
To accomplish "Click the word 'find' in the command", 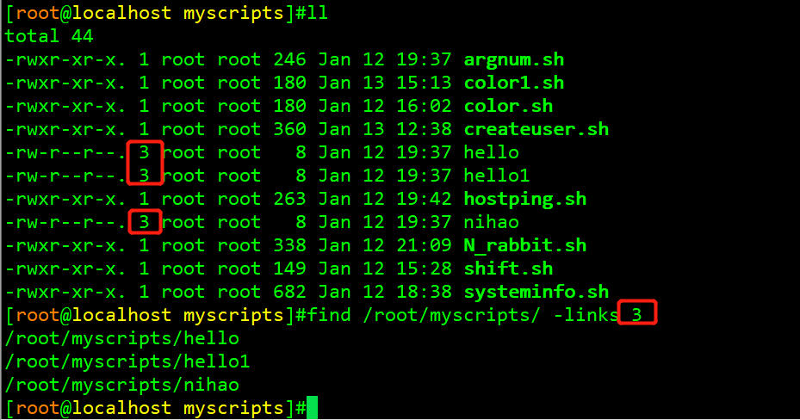I will click(328, 315).
